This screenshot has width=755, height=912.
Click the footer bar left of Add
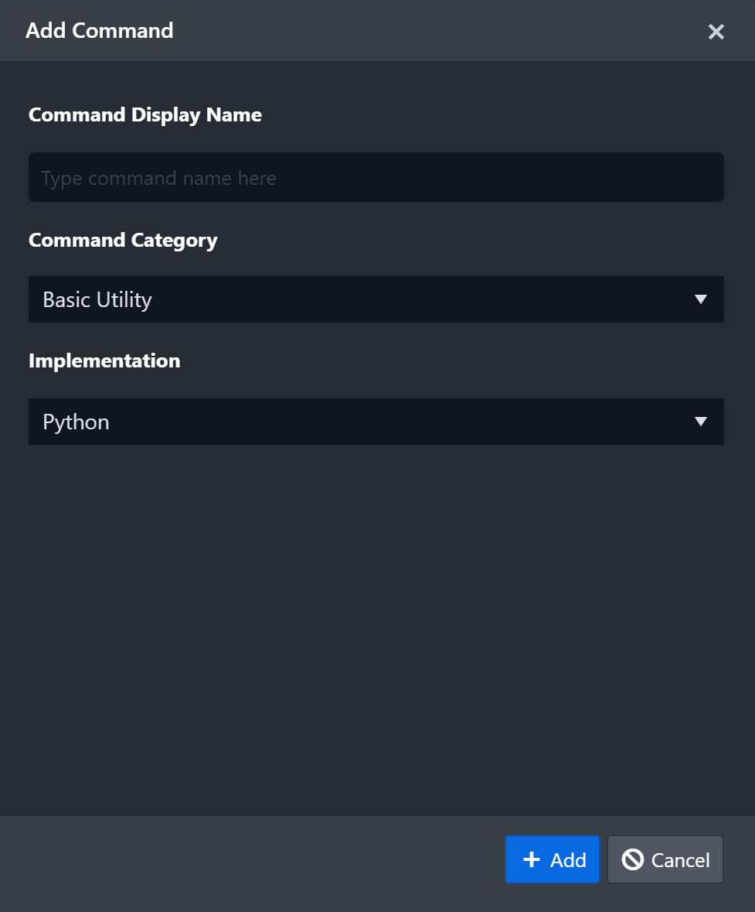(x=247, y=860)
